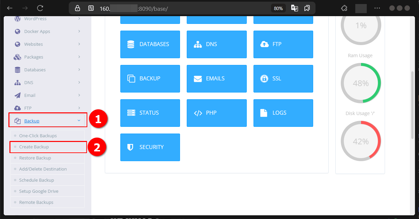Open the EMAILS dashboard tile

(217, 79)
